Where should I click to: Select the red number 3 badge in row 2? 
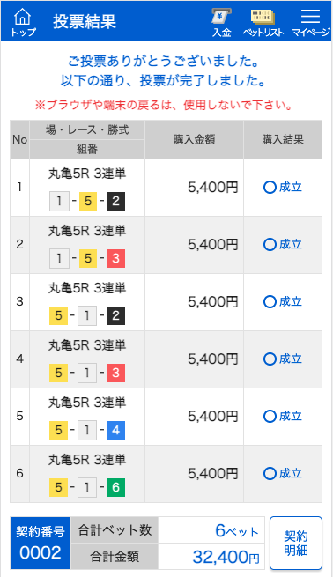[x=116, y=258]
